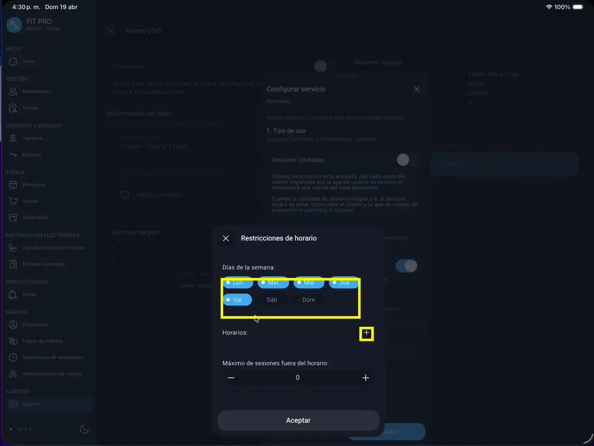Decrease maximum sessions outside schedule
Viewport: 594px width, 446px height.
click(231, 378)
